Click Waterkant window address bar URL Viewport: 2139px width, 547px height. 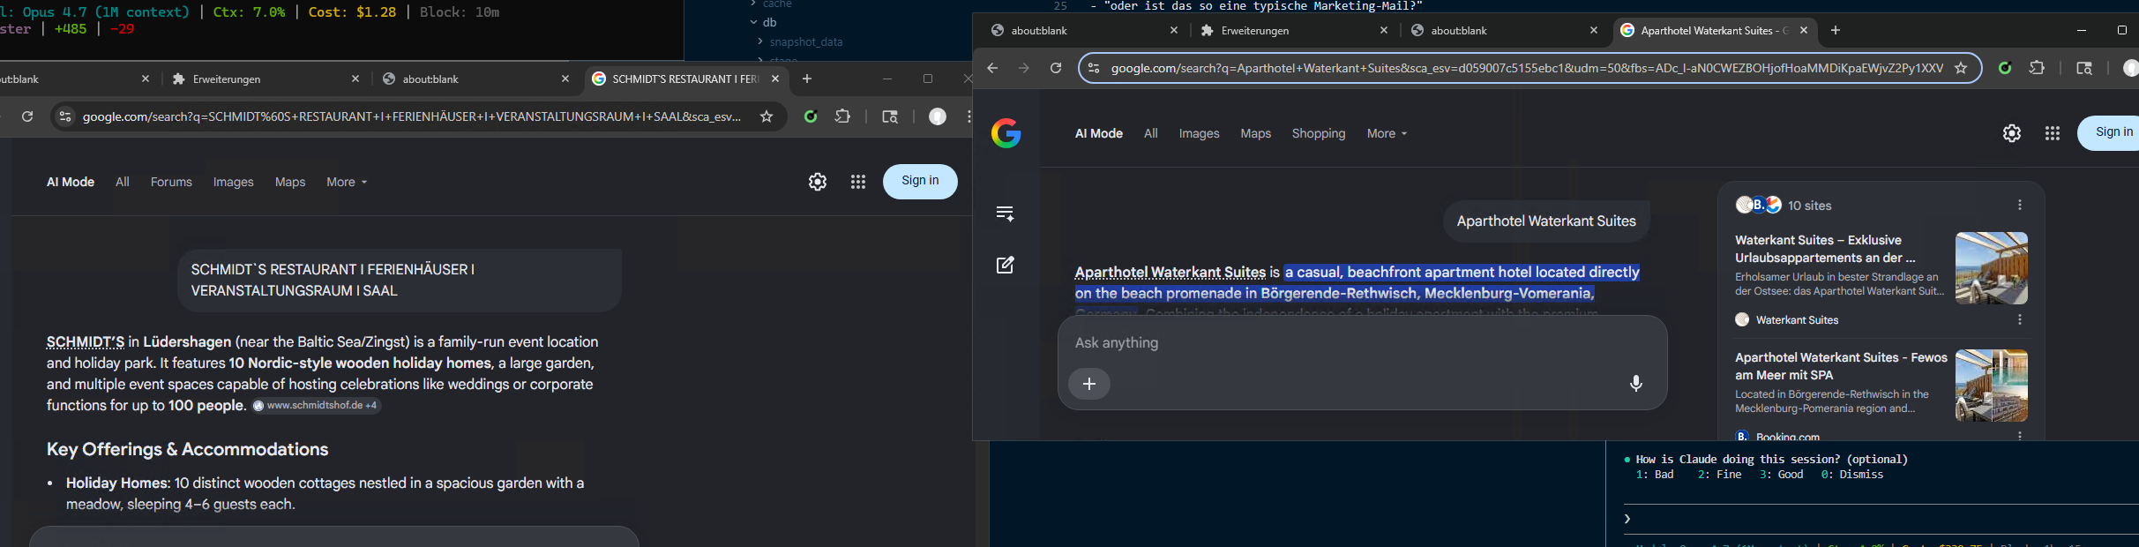tap(1526, 68)
